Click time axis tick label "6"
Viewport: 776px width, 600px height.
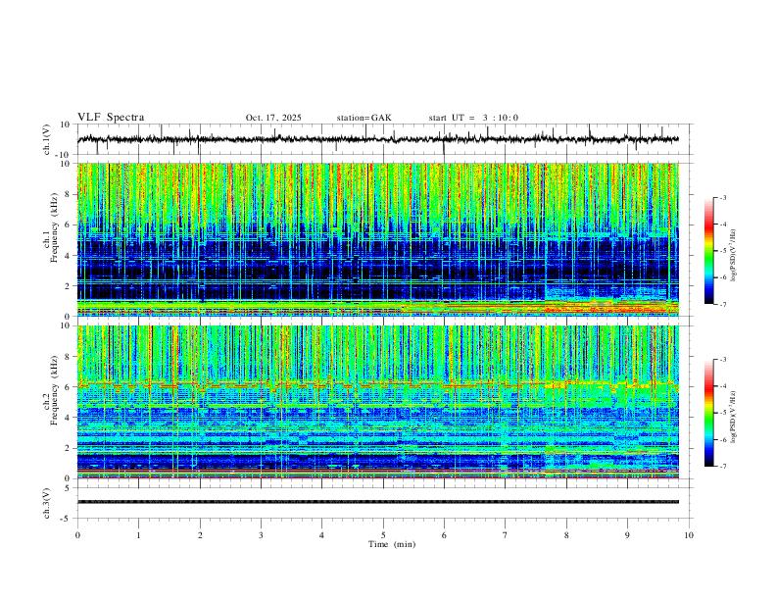[444, 535]
